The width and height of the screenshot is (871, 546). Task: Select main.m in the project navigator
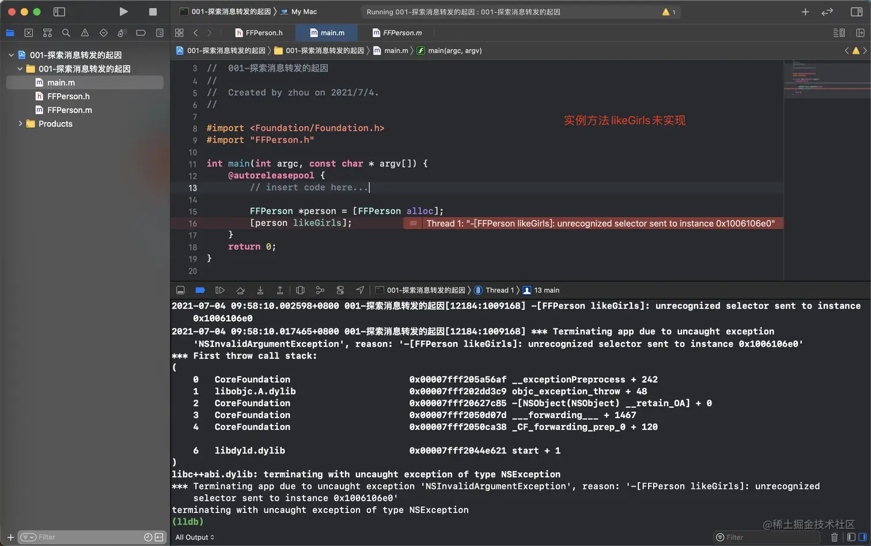(85, 82)
